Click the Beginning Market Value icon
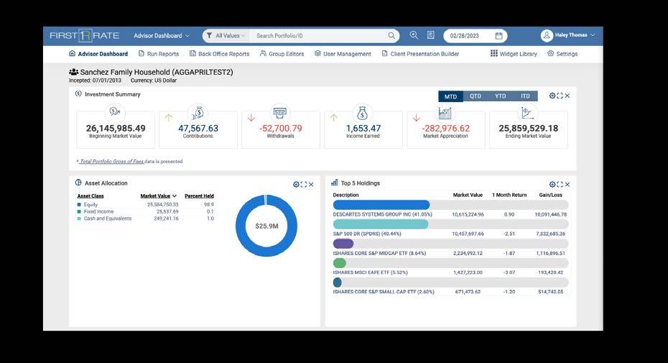The image size is (668, 363). click(115, 112)
